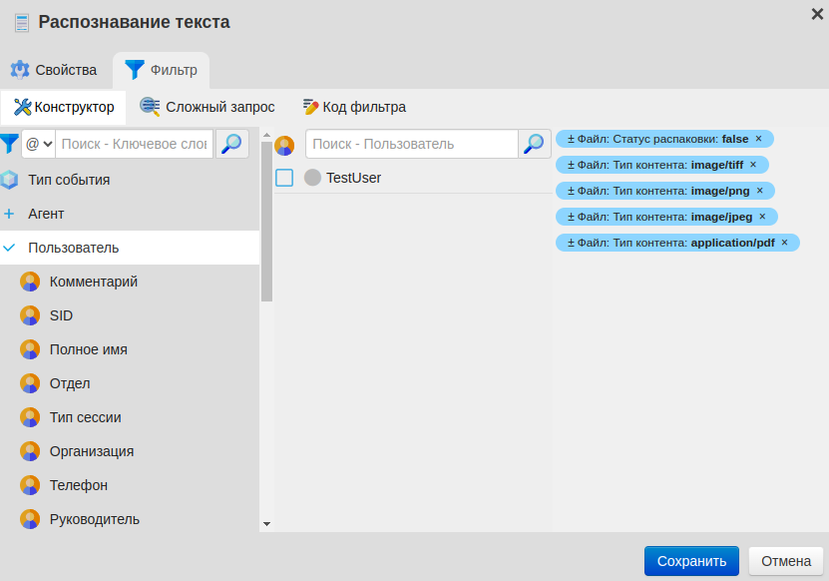
Task: Open the @ search mode dropdown
Action: tap(39, 144)
